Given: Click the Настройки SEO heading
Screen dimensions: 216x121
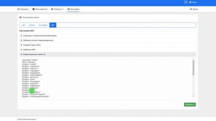Looking at the screenshot, I should pos(27,31).
